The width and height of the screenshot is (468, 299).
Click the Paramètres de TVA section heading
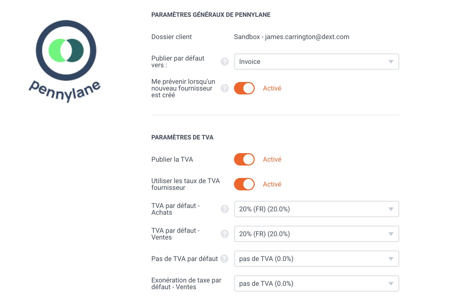click(x=182, y=137)
